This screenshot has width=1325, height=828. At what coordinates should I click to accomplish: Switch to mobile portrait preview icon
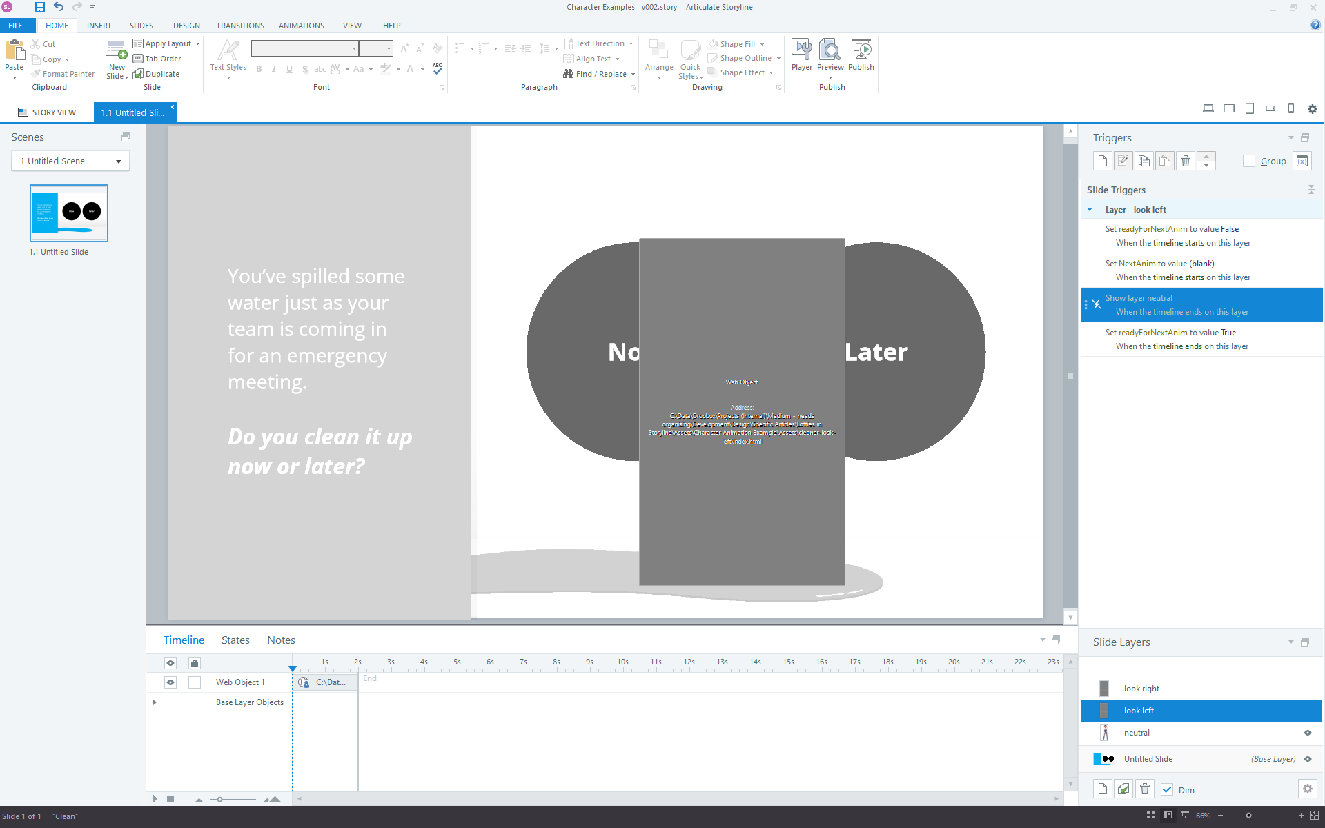1290,108
